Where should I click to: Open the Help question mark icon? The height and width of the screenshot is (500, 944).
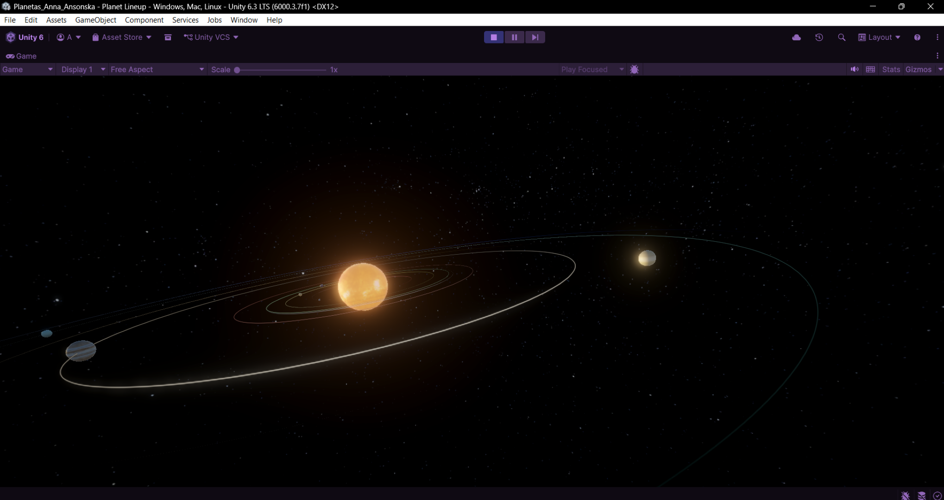click(917, 37)
